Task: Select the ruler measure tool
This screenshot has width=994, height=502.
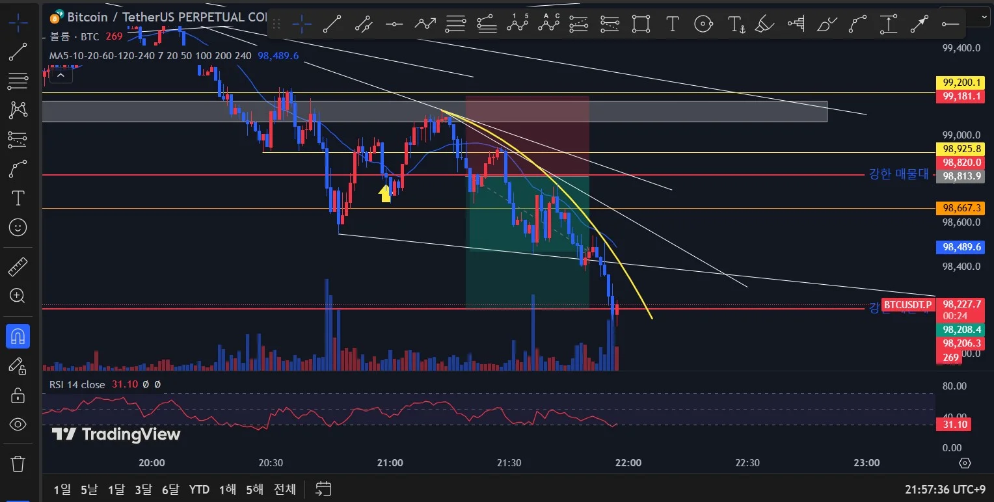Action: (18, 267)
